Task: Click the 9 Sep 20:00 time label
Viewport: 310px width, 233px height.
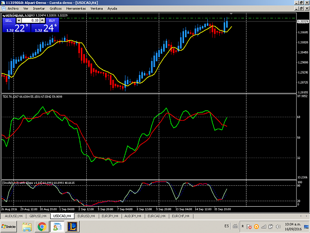Action: (164, 209)
